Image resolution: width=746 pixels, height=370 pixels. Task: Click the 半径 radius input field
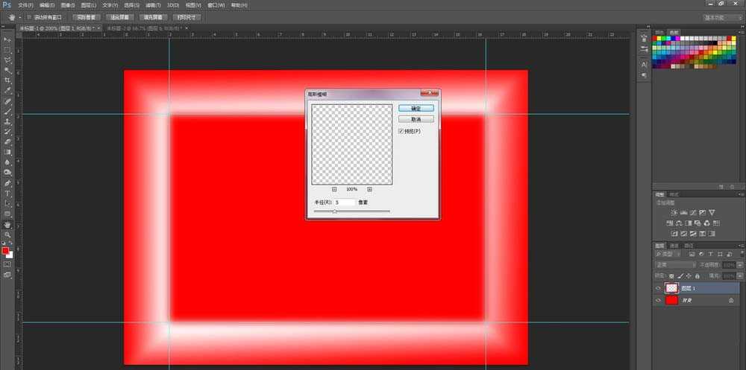pyautogui.click(x=344, y=202)
